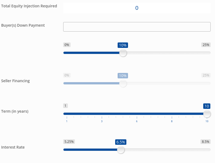Click the Term (in years) slider handle

[207, 114]
